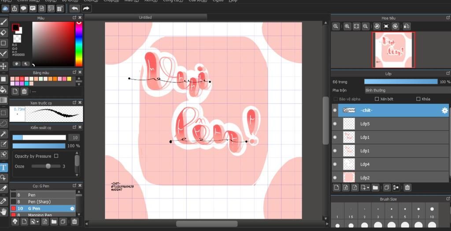Select the Lớp4 layer row
The width and height of the screenshot is (451, 231).
390,165
